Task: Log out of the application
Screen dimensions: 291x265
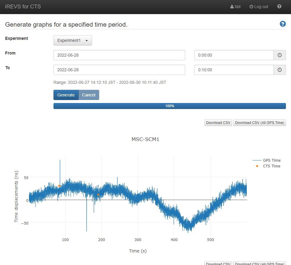Action: tap(259, 7)
